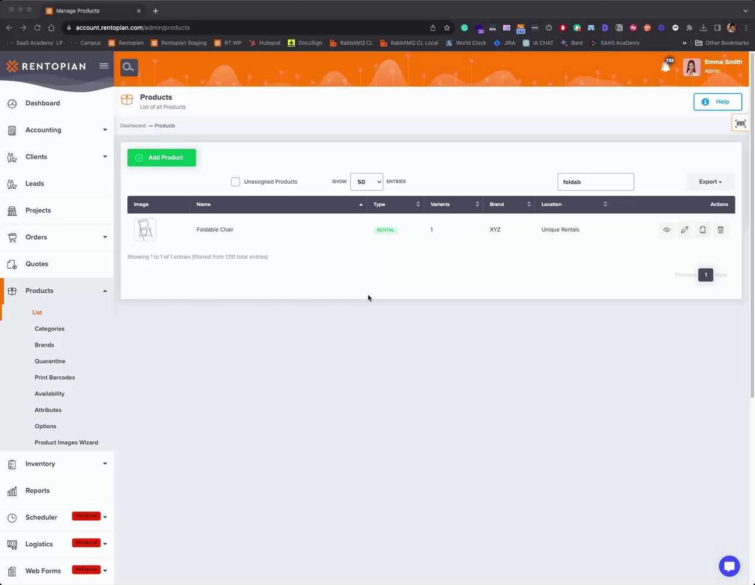Open Print Barcodes submenu item
755x585 pixels.
coord(55,378)
